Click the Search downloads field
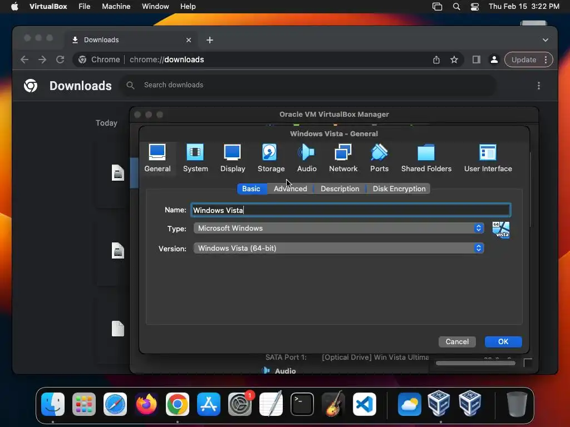This screenshot has width=570, height=427. pyautogui.click(x=308, y=85)
